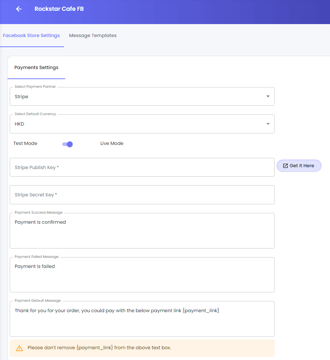Switch to Facebook Store Settings tab
This screenshot has width=330, height=360.
31,36
